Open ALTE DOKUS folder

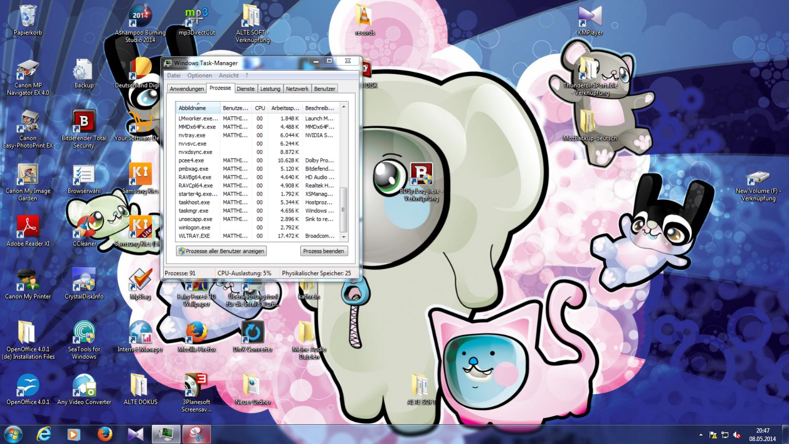tap(140, 389)
